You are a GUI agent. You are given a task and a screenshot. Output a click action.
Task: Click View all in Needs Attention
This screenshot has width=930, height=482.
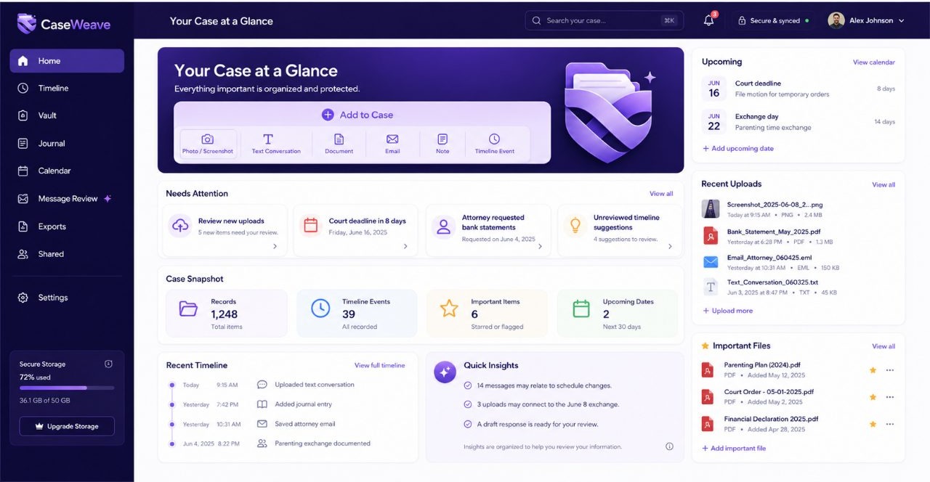point(661,194)
